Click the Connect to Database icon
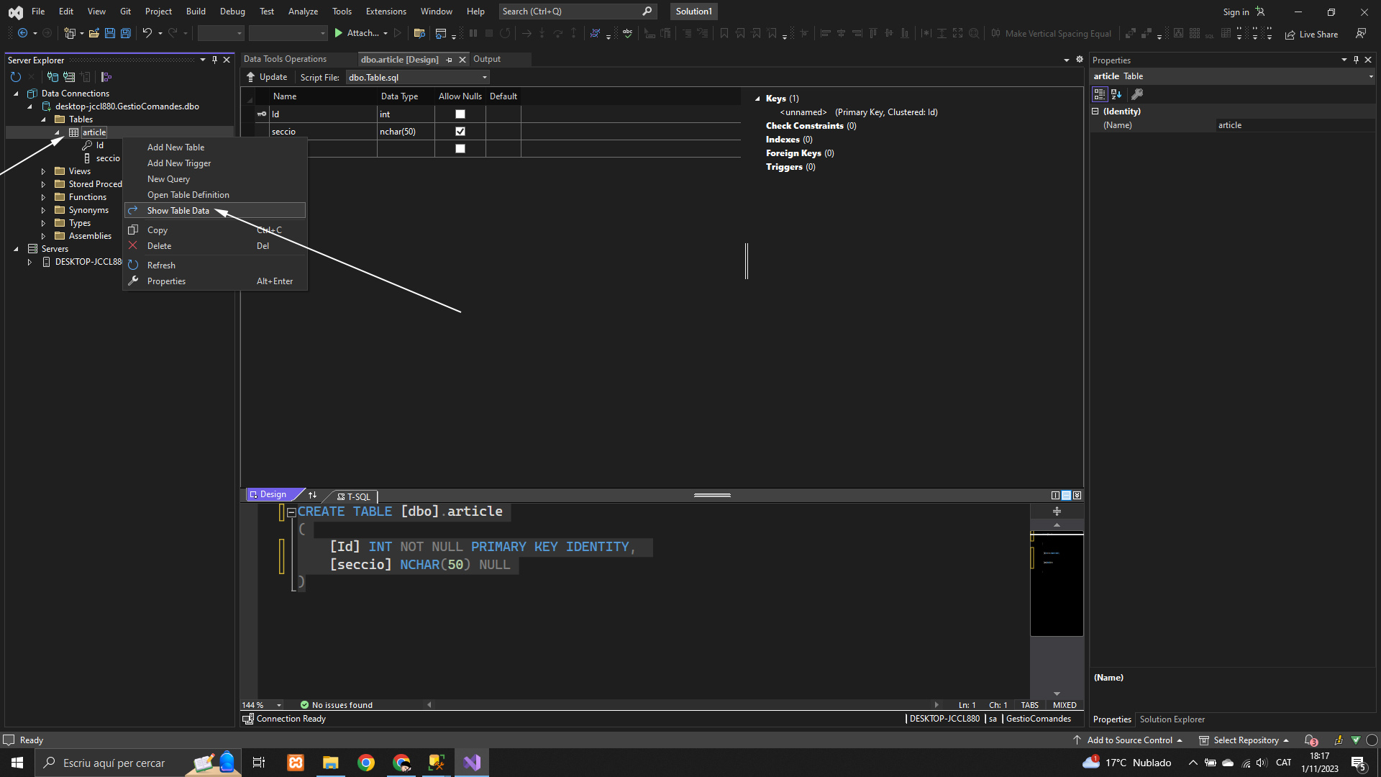 53,77
